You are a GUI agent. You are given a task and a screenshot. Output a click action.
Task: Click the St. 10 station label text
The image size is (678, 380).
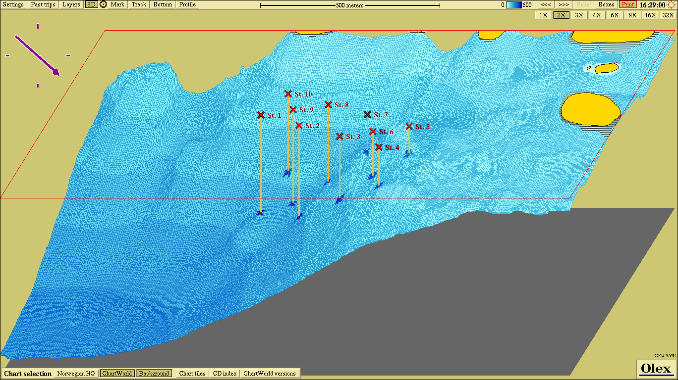pos(303,94)
